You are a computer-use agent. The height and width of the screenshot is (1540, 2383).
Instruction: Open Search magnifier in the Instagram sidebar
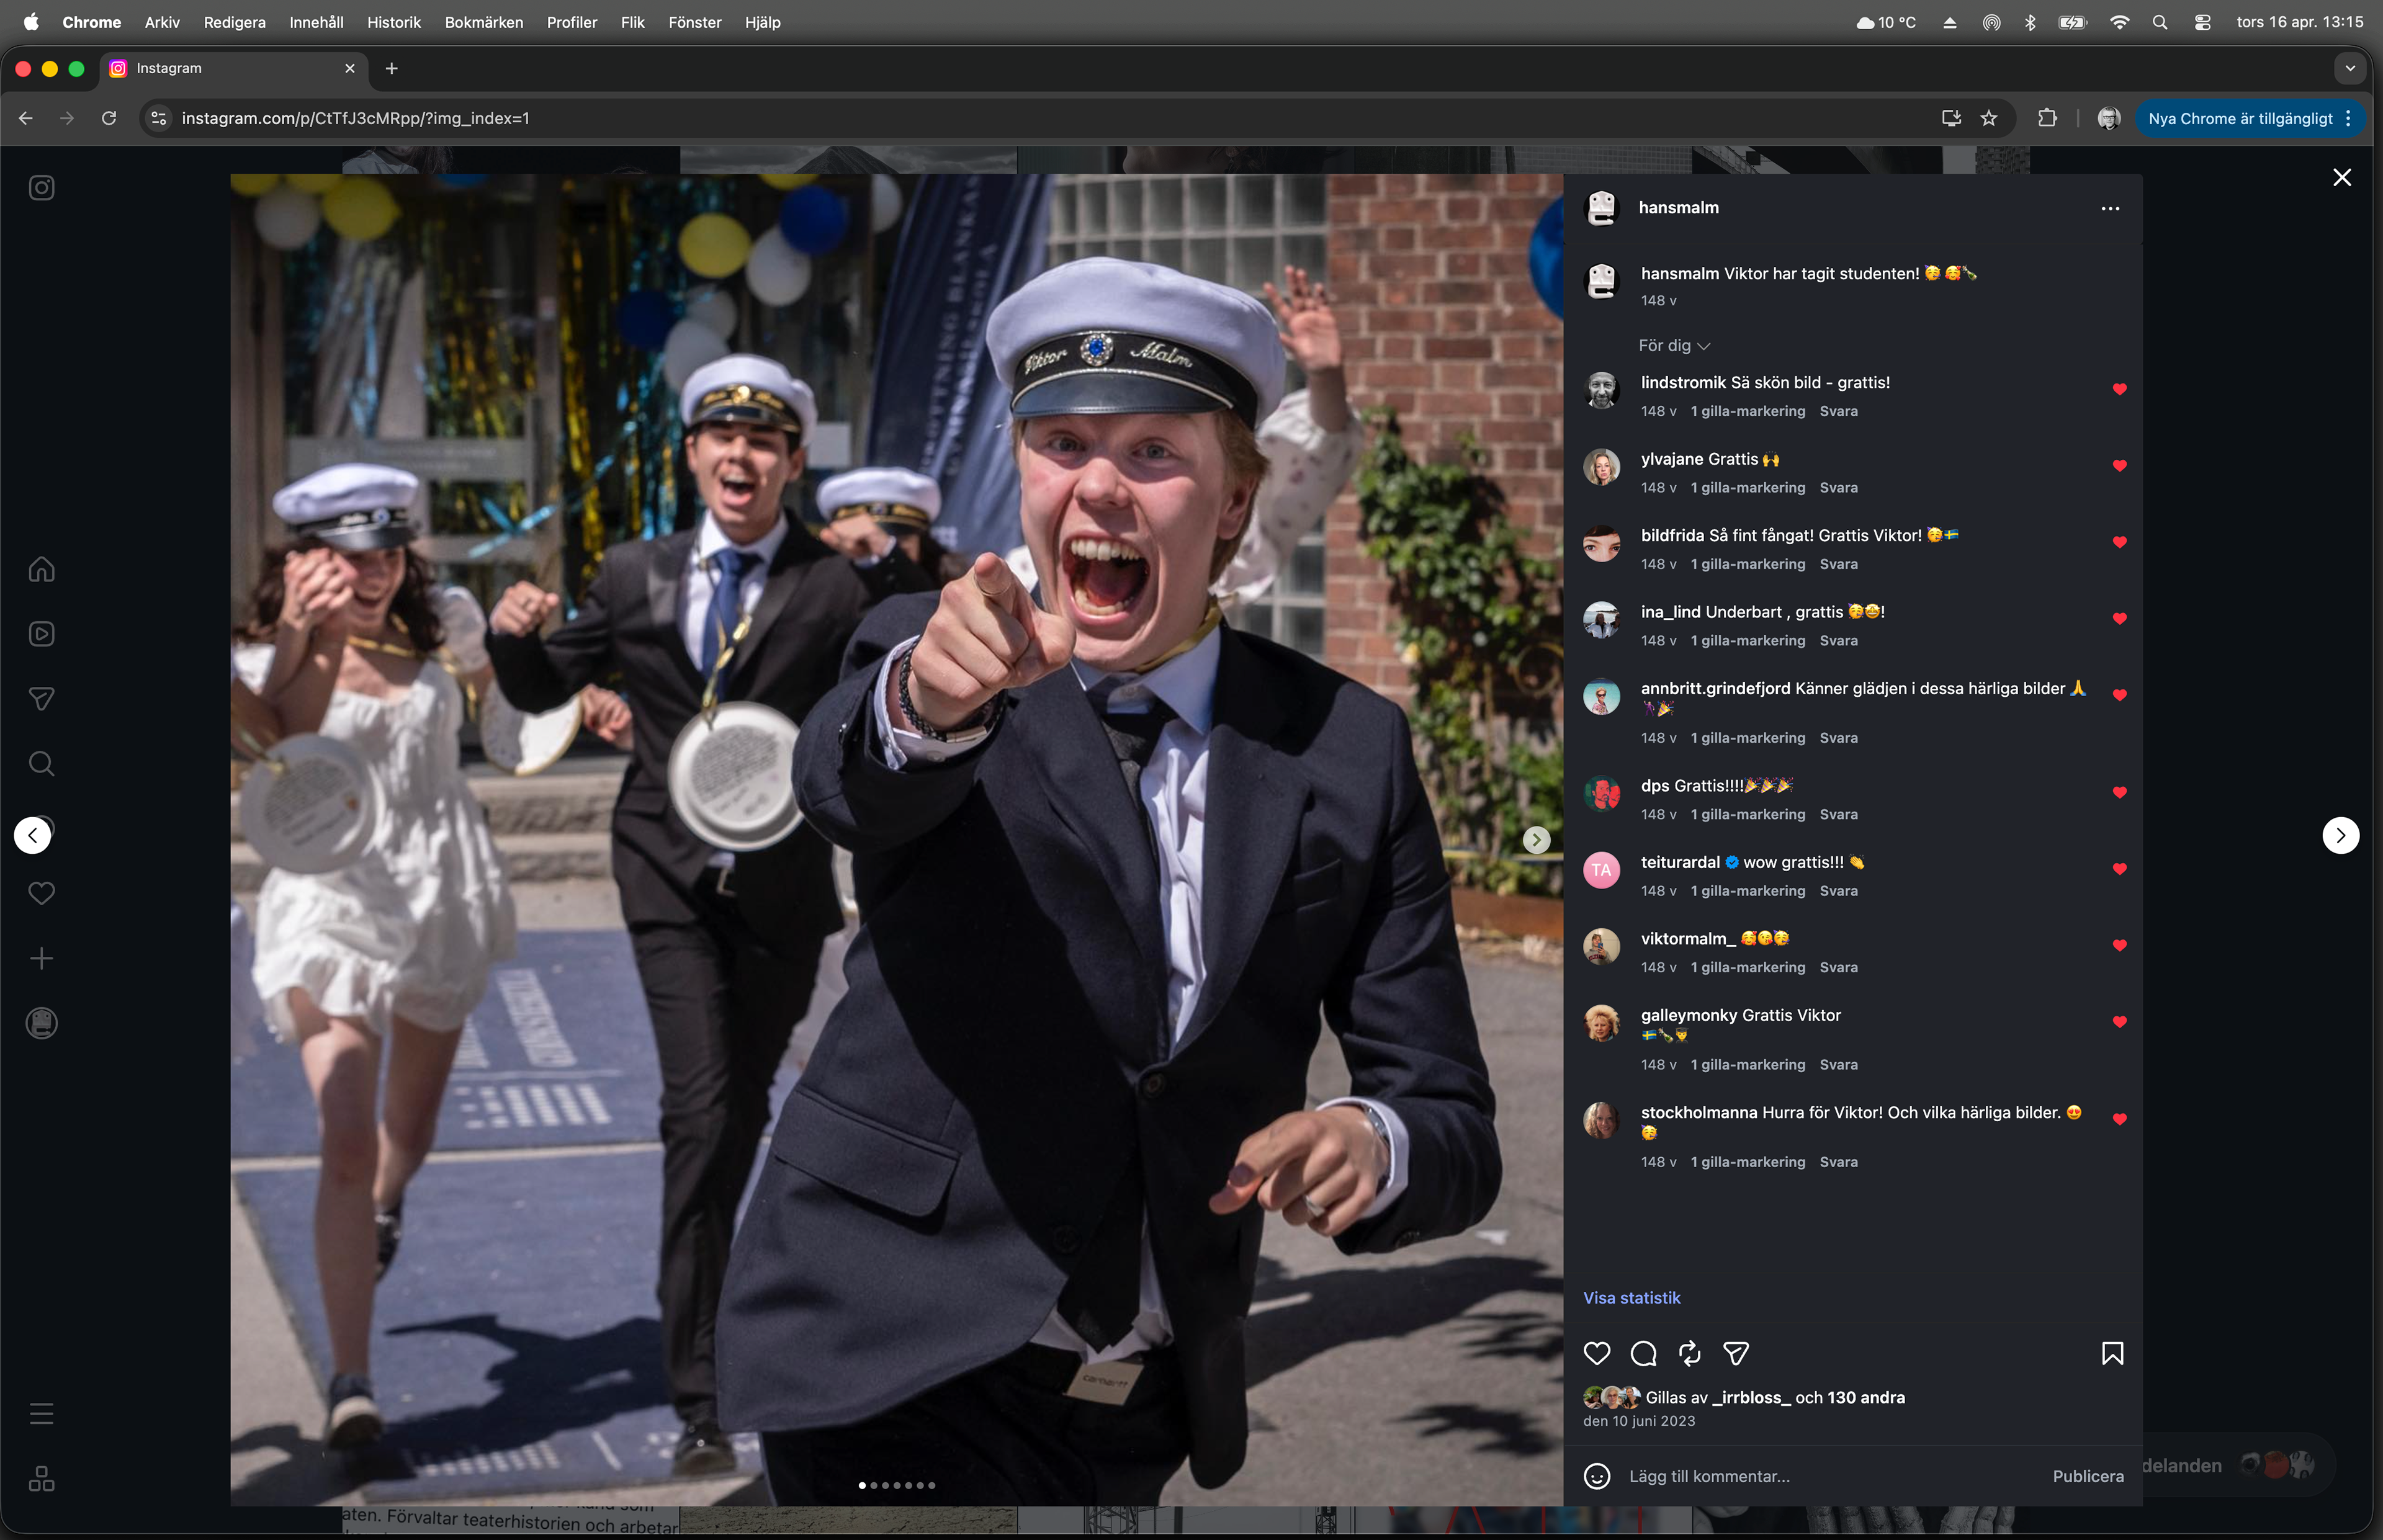pyautogui.click(x=41, y=764)
